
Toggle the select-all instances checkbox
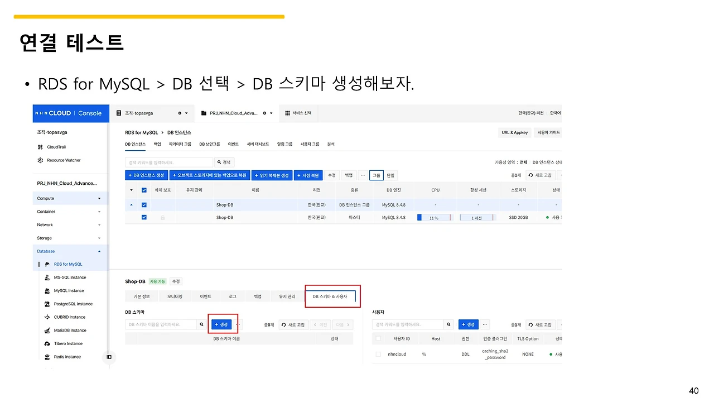tap(144, 190)
